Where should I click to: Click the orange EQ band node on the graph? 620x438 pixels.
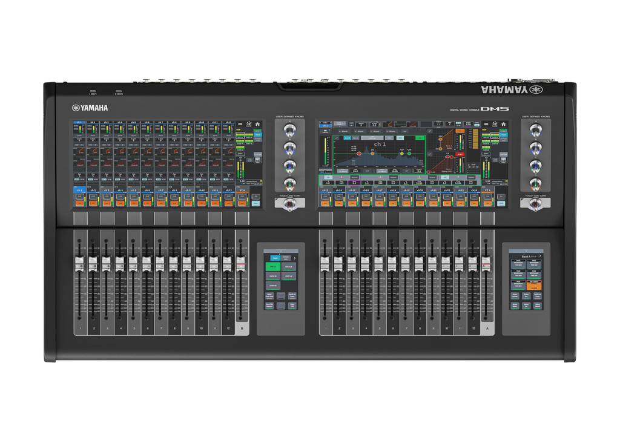[x=372, y=154]
